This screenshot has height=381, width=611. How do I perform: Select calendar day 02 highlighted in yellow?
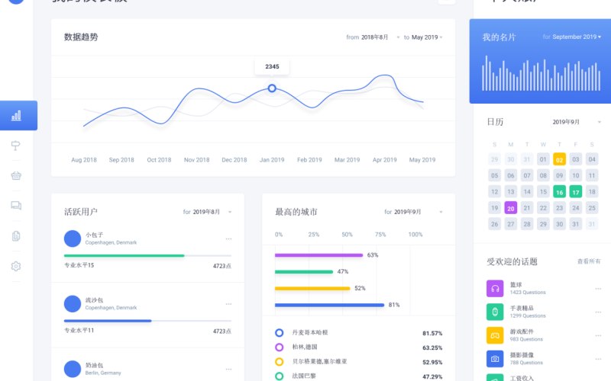pos(559,159)
